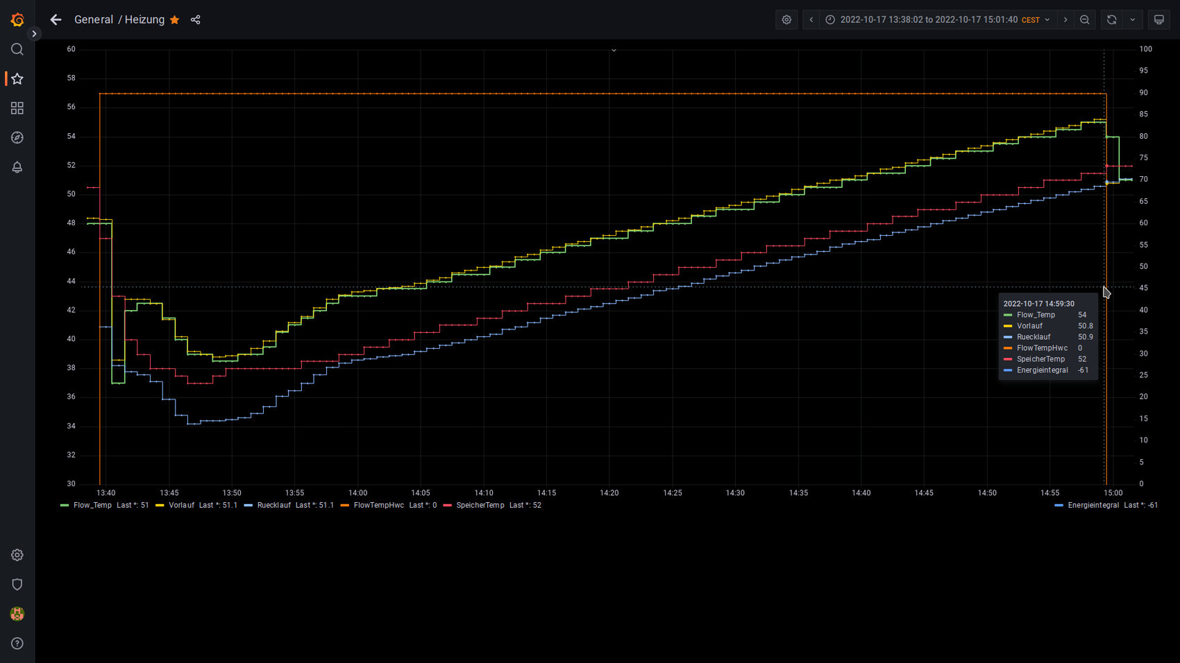Click the Heizung dashboard title

point(144,20)
